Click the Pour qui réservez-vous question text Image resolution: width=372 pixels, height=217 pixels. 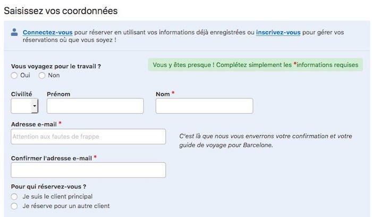48,187
